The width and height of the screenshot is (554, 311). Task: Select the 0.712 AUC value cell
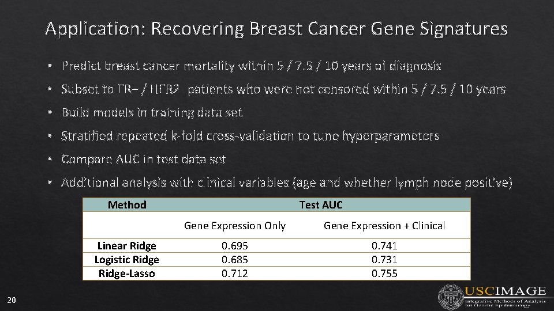235,274
